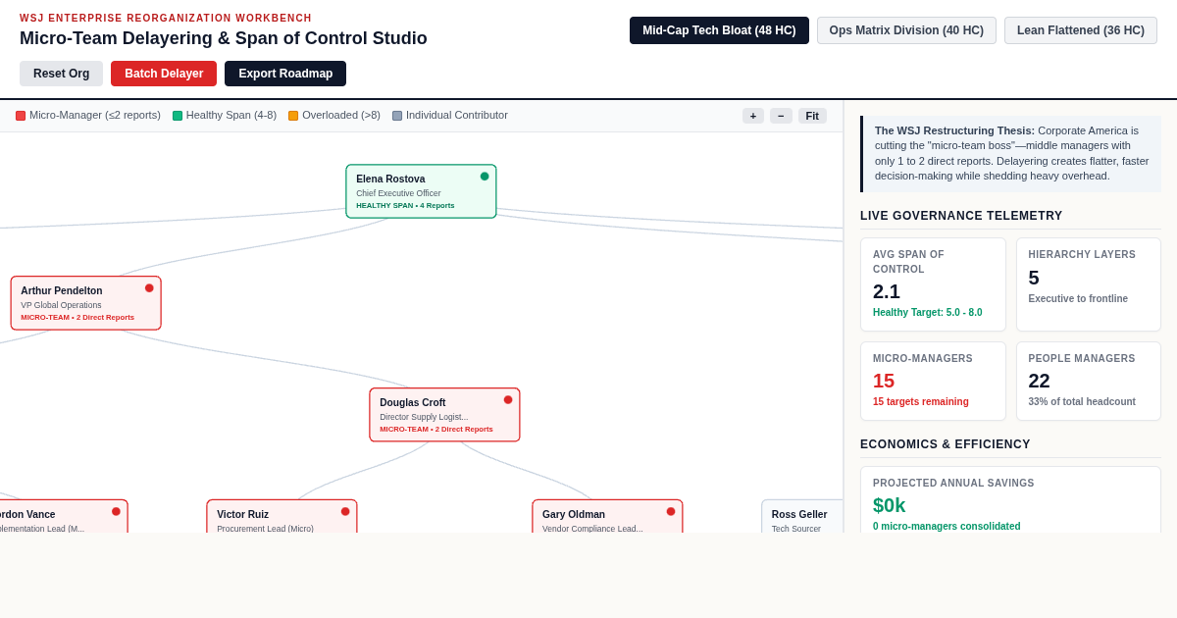Screen dimensions: 1177x618
Task: Click "33% of total headcount" text
Action: tap(1082, 402)
